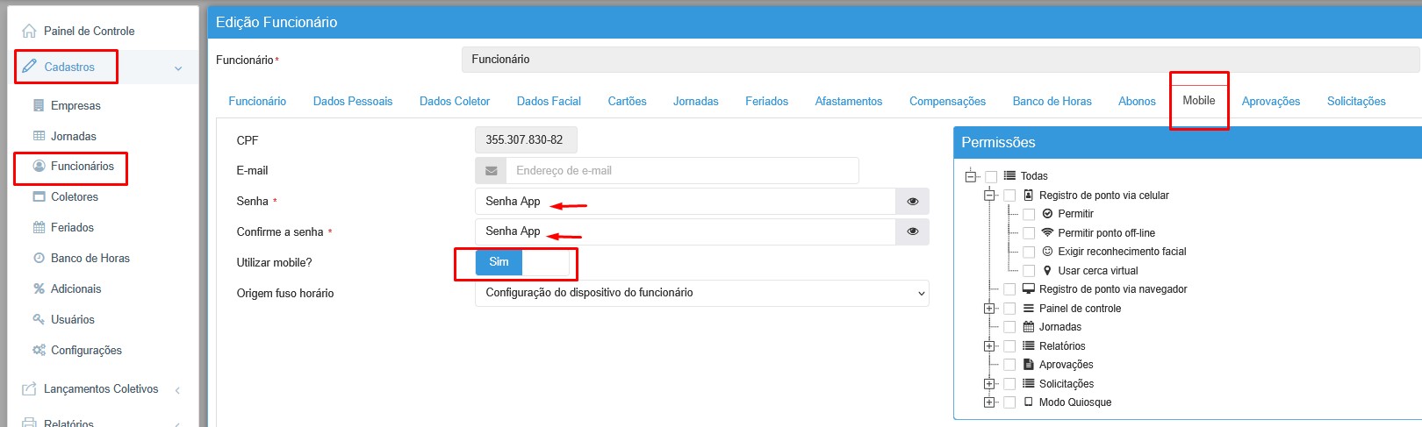
Task: Select the Mobile tab
Action: pos(1199,101)
